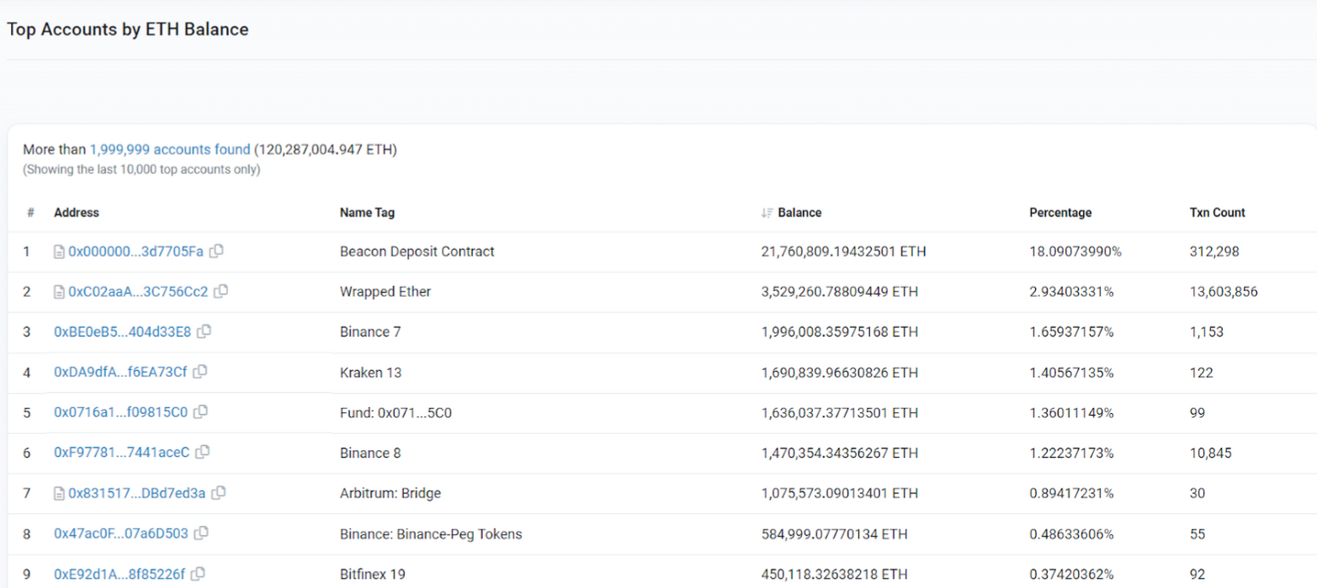The height and width of the screenshot is (588, 1317).
Task: Click the Percentage column header
Action: tap(1060, 213)
